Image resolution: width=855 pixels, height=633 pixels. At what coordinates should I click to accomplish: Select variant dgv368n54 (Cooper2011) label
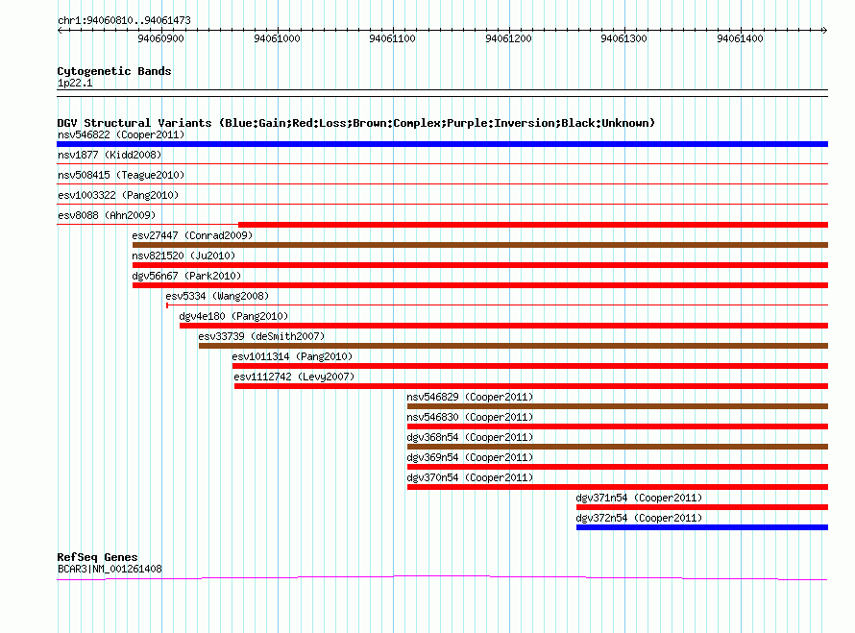(470, 437)
